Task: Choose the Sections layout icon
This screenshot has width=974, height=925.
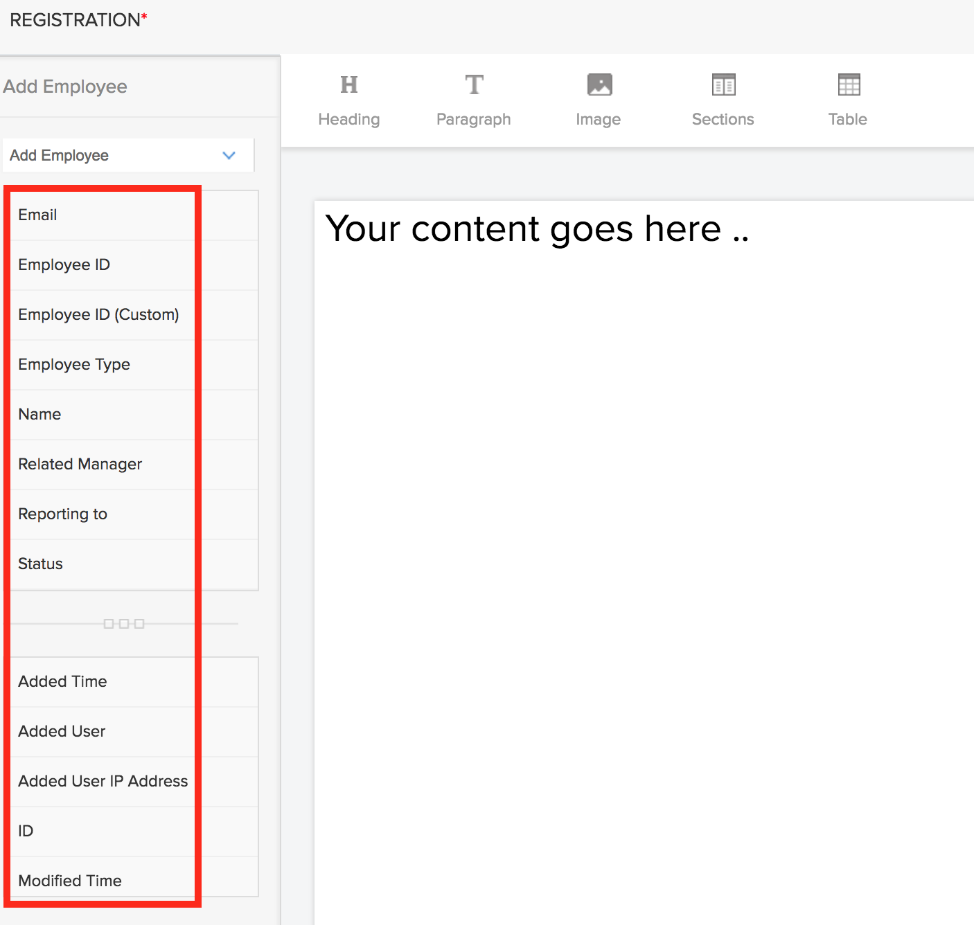Action: 723,85
